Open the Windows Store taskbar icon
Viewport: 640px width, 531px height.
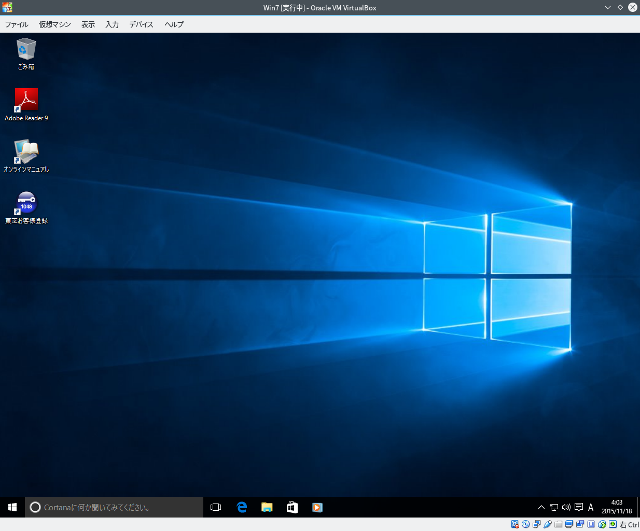coord(292,507)
